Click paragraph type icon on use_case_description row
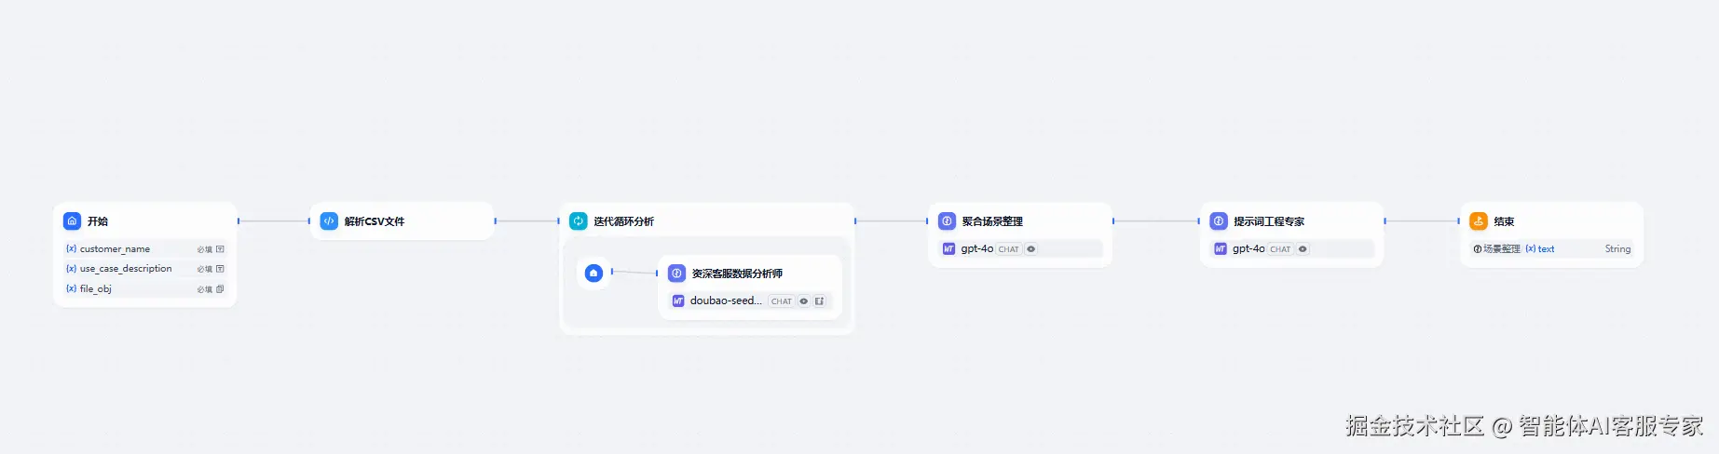 [x=220, y=269]
